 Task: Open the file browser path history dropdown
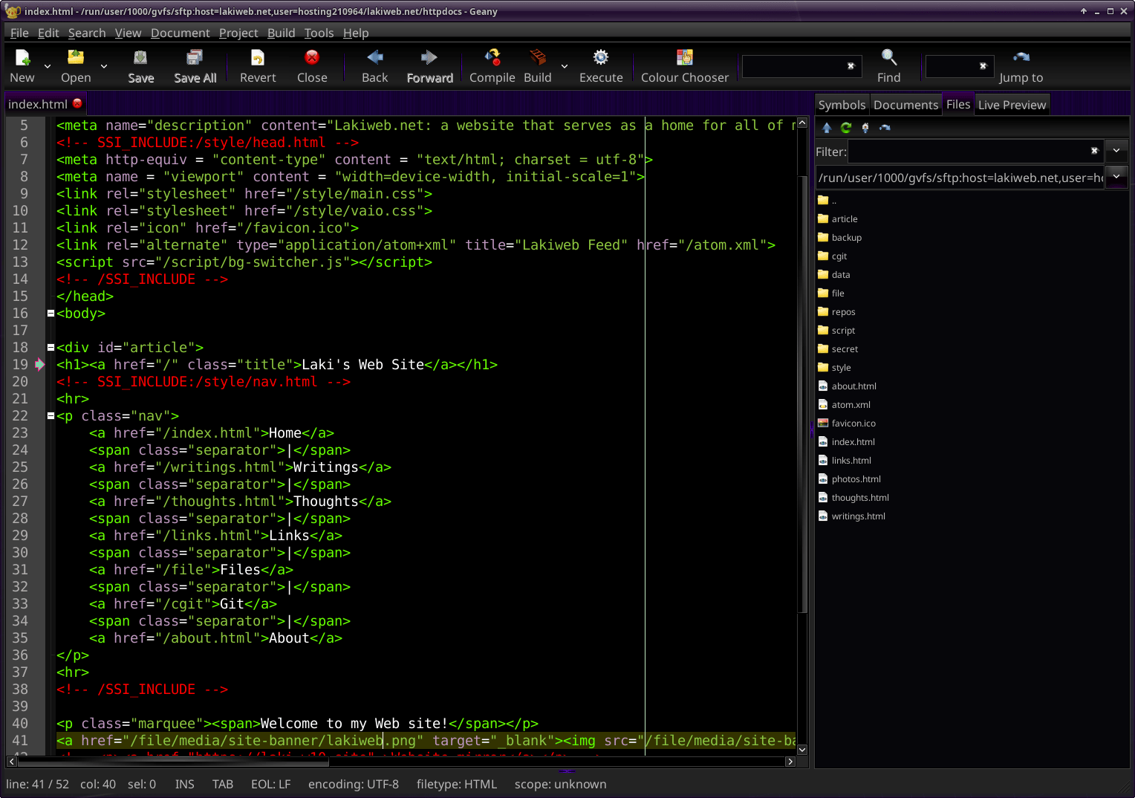point(1116,177)
